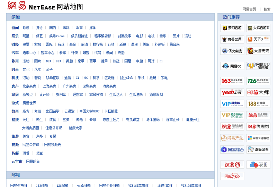Image resolution: width=277 pixels, height=187 pixels.
Task: Open 健康公开课 link
Action: pyautogui.click(x=54, y=128)
